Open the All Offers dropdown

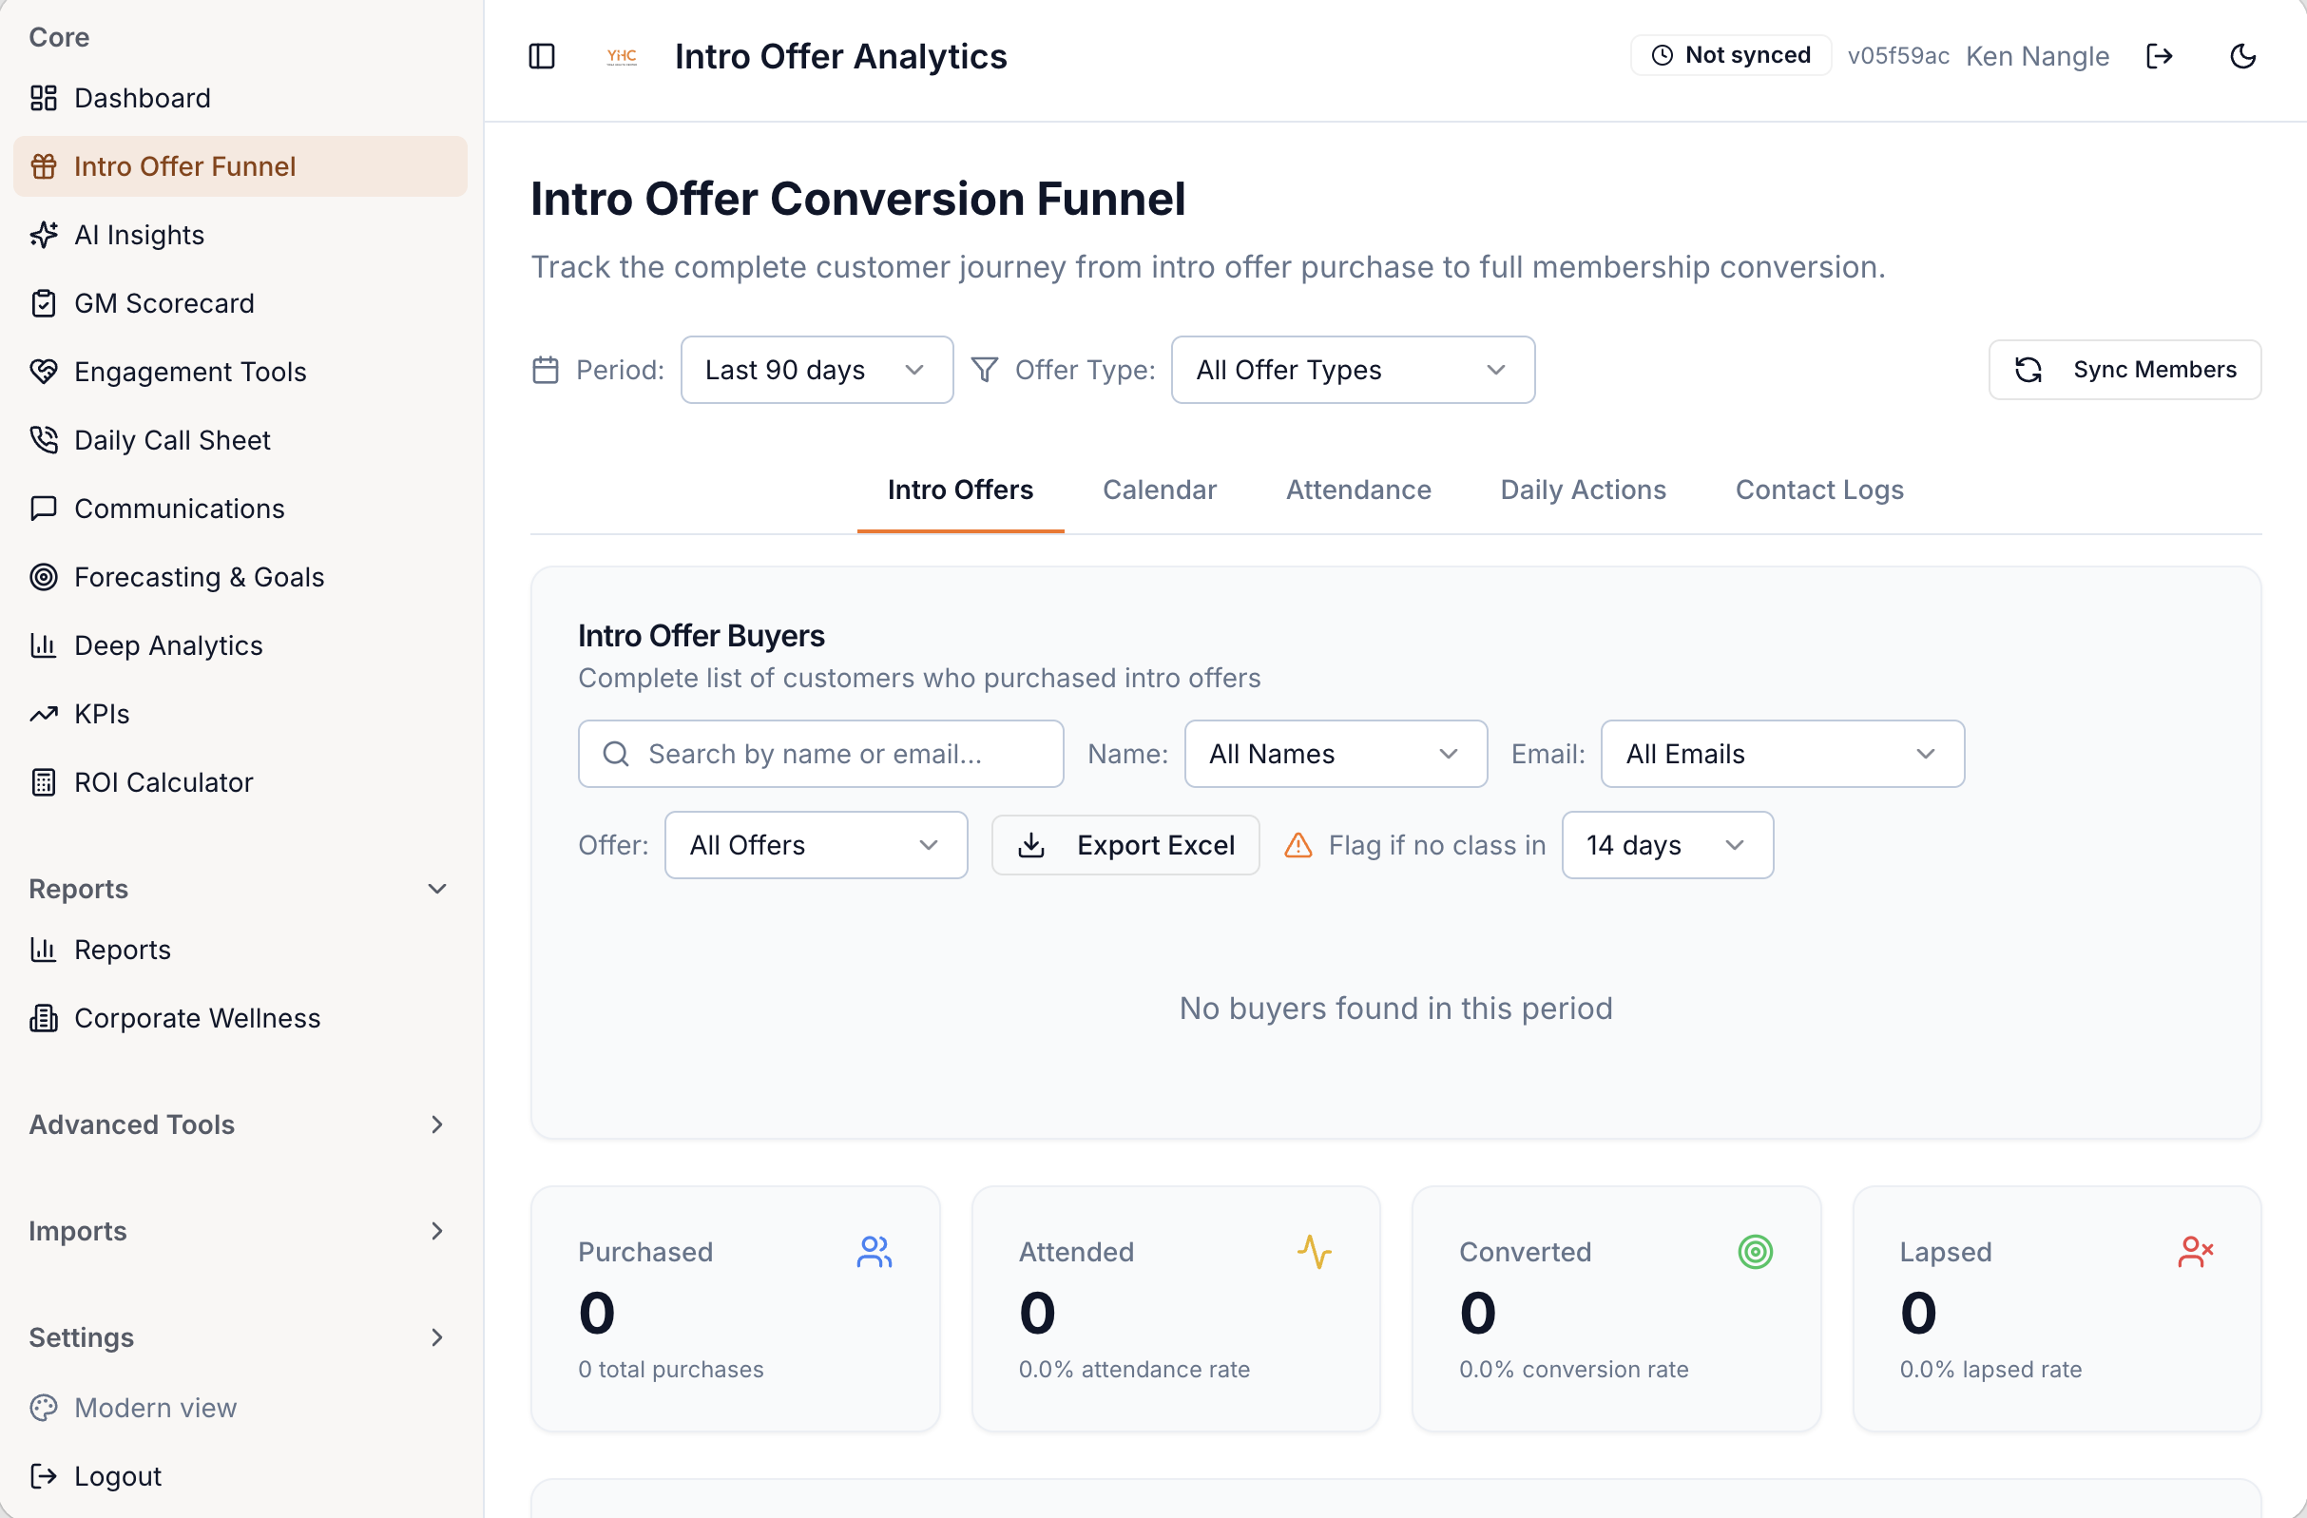[x=816, y=845]
